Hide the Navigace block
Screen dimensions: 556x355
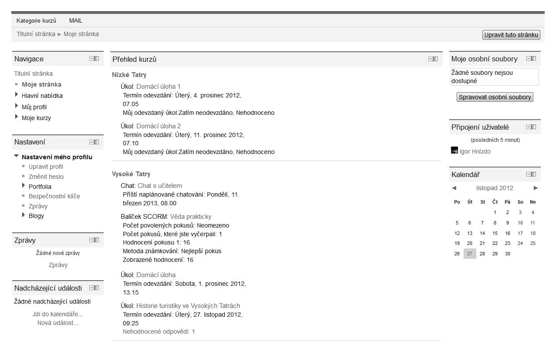pyautogui.click(x=92, y=59)
